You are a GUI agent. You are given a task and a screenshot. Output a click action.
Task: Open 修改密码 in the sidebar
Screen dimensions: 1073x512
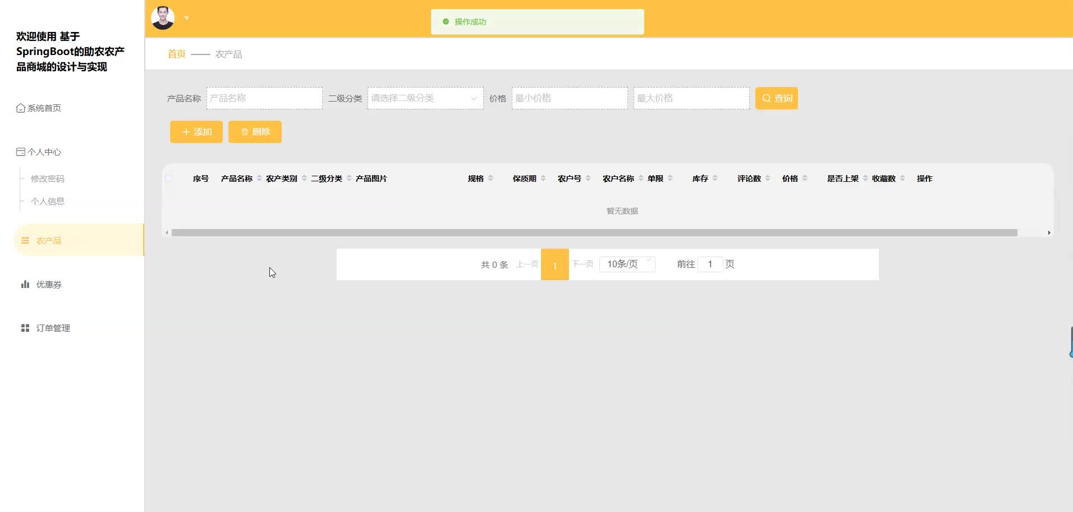coord(48,179)
